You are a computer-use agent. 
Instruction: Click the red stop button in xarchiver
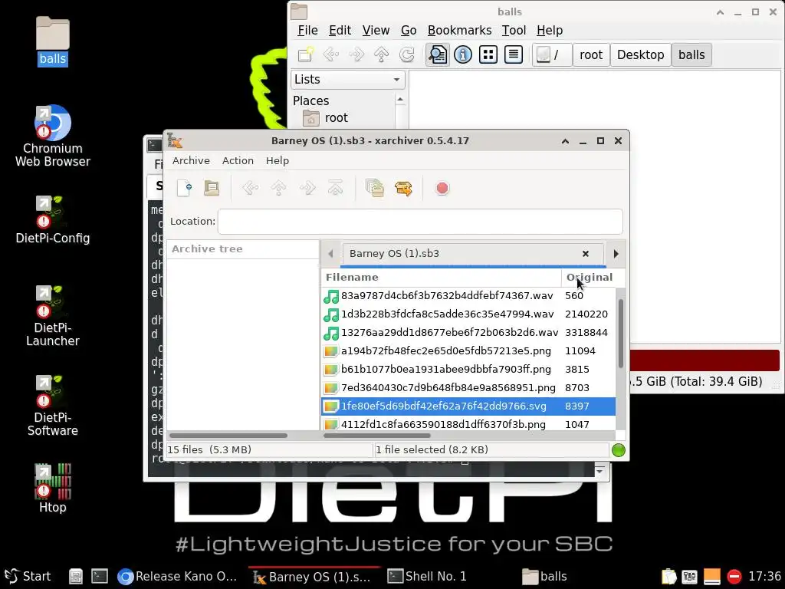pyautogui.click(x=442, y=189)
